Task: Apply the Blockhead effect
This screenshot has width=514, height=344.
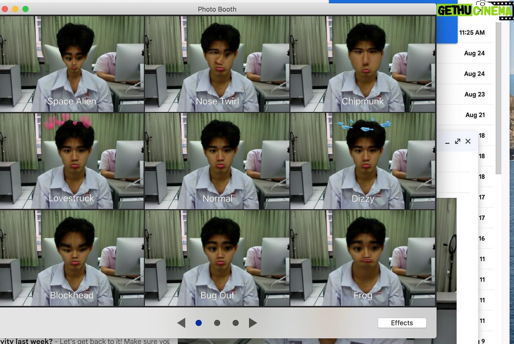Action: 72,258
